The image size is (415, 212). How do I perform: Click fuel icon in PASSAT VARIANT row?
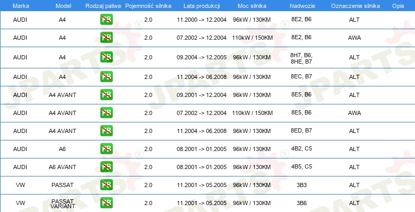pos(106,202)
